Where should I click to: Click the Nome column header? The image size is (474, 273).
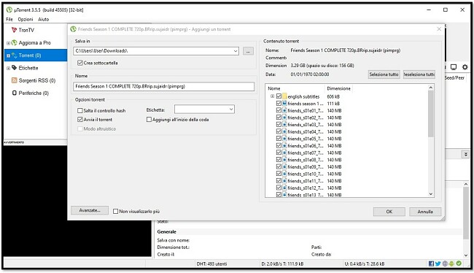tap(295, 88)
